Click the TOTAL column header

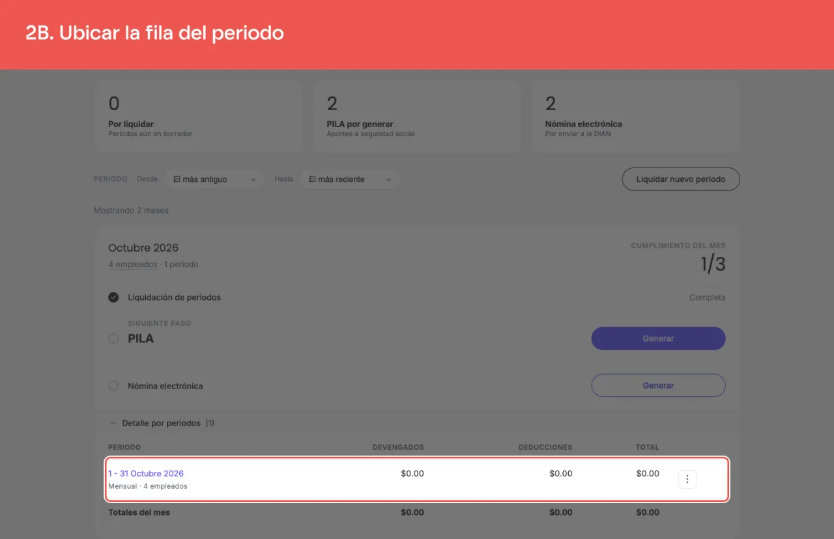tap(648, 447)
